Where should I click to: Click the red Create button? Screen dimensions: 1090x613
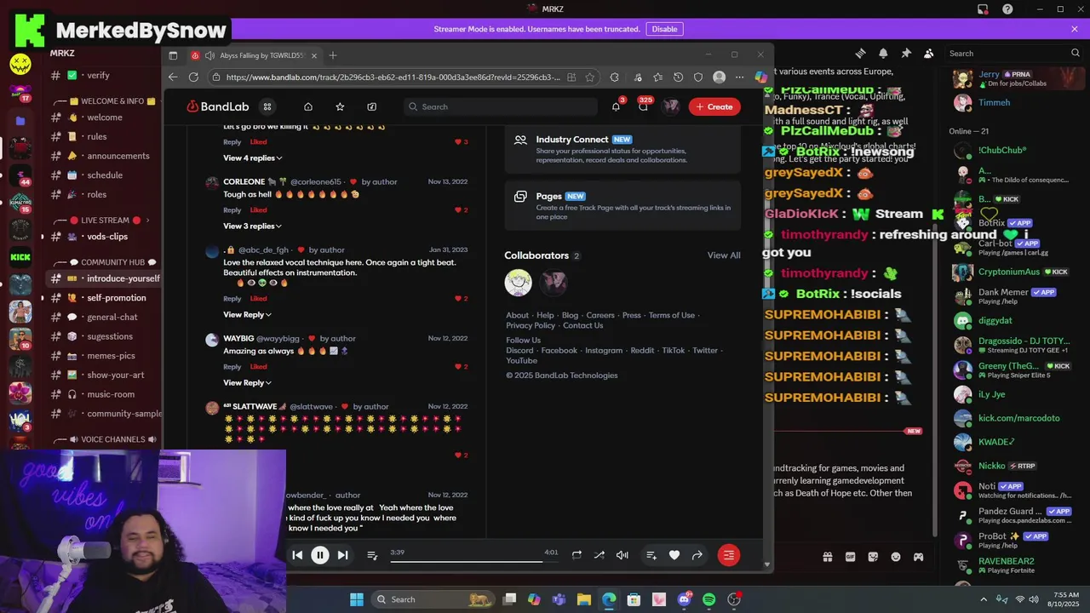pos(714,106)
